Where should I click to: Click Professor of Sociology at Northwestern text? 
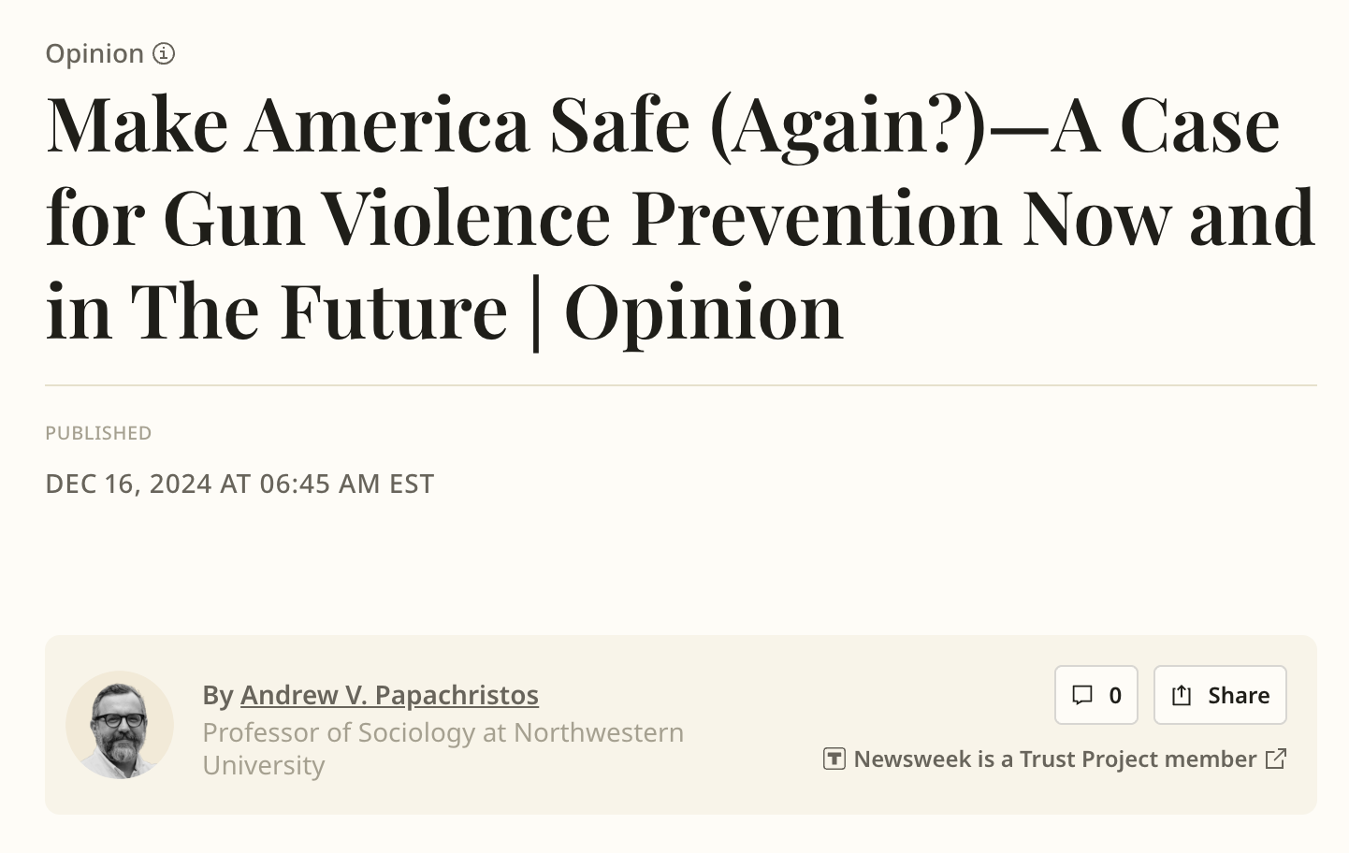pos(443,731)
